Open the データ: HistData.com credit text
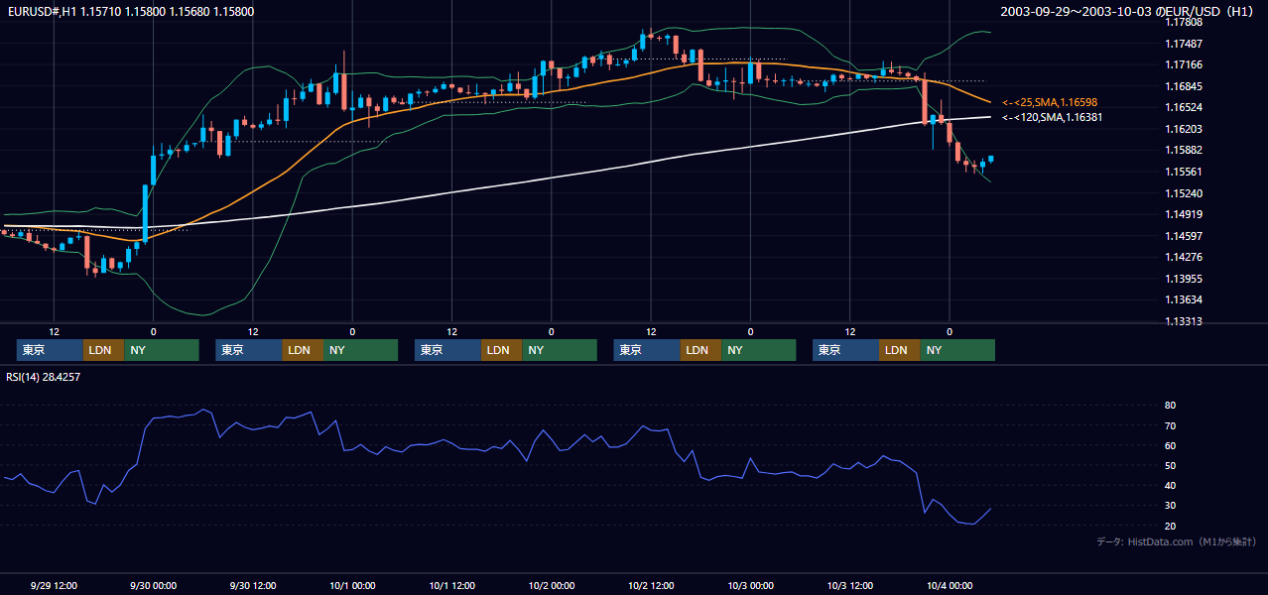 (1177, 541)
